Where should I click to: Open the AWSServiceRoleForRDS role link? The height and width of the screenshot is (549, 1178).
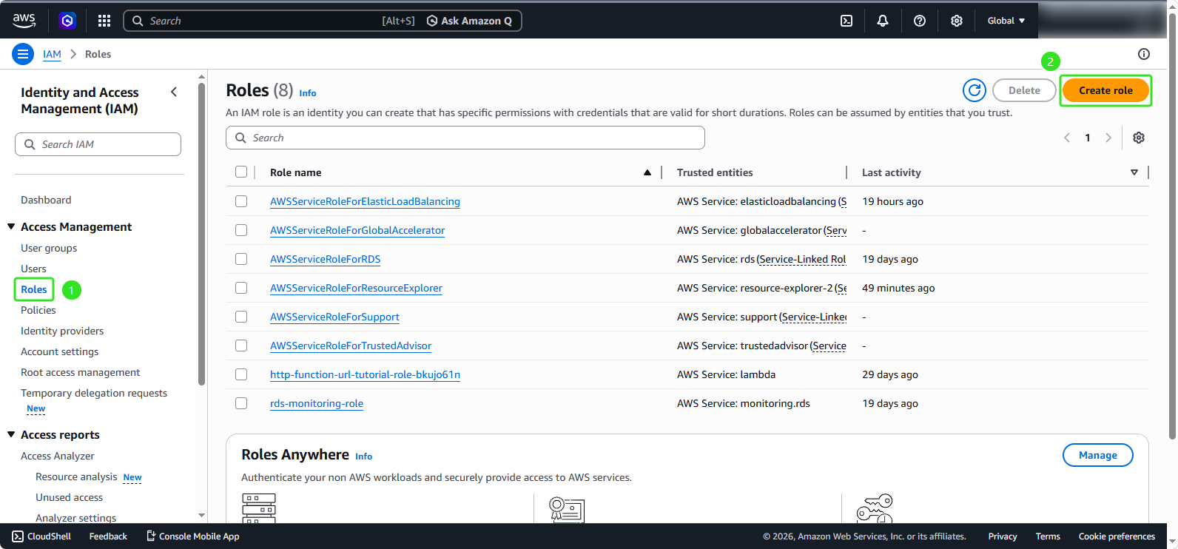(x=325, y=259)
